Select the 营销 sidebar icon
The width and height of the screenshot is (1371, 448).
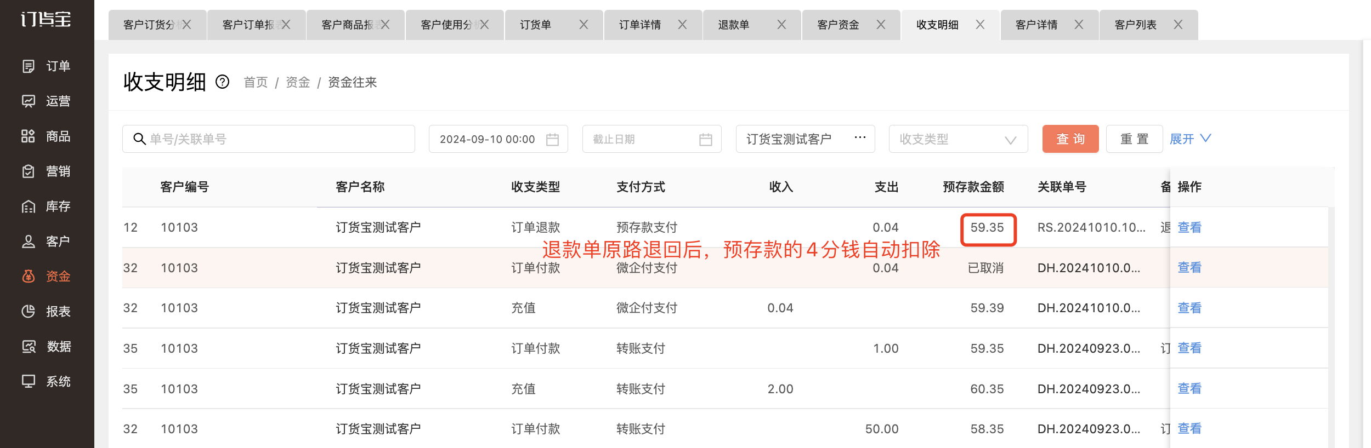[x=29, y=171]
